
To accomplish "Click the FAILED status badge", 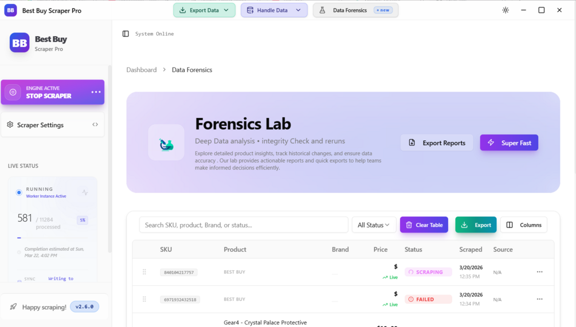I will [x=428, y=299].
